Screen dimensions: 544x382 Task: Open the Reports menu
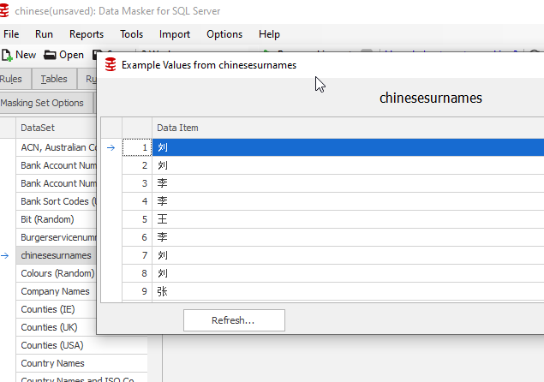pyautogui.click(x=87, y=34)
